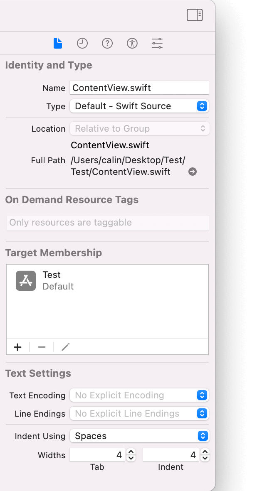262x491 pixels.
Task: Open the Text Encoding dropdown
Action: point(139,395)
